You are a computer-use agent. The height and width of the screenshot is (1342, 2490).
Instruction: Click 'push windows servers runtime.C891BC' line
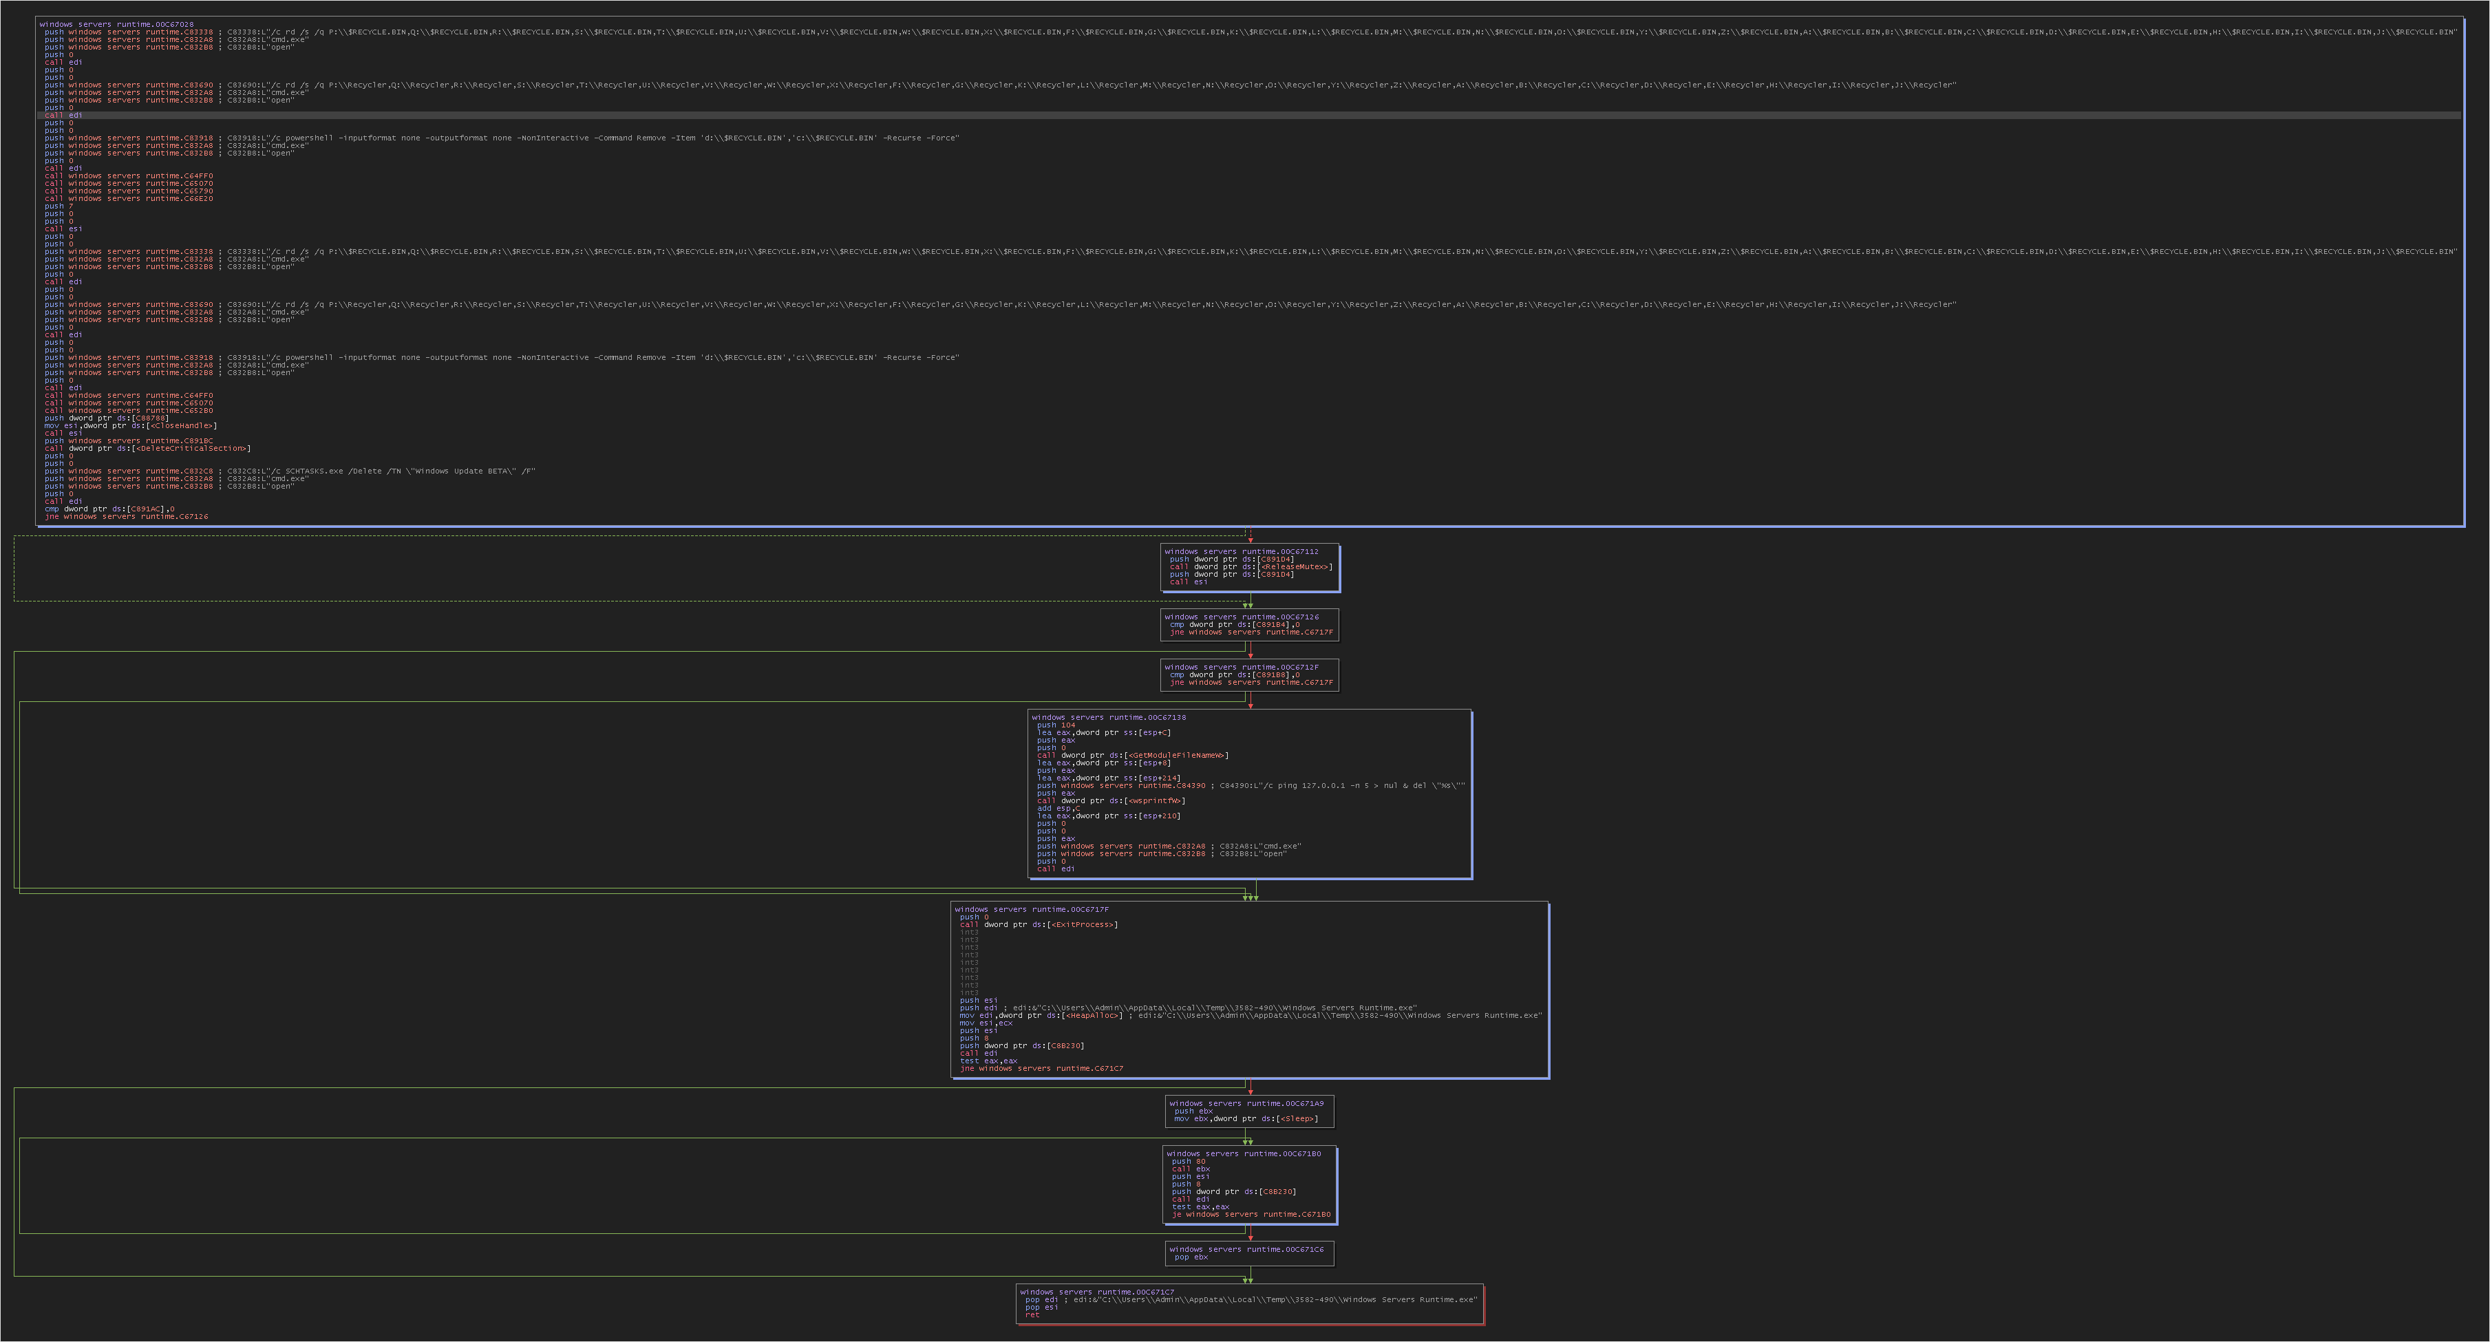coord(129,441)
